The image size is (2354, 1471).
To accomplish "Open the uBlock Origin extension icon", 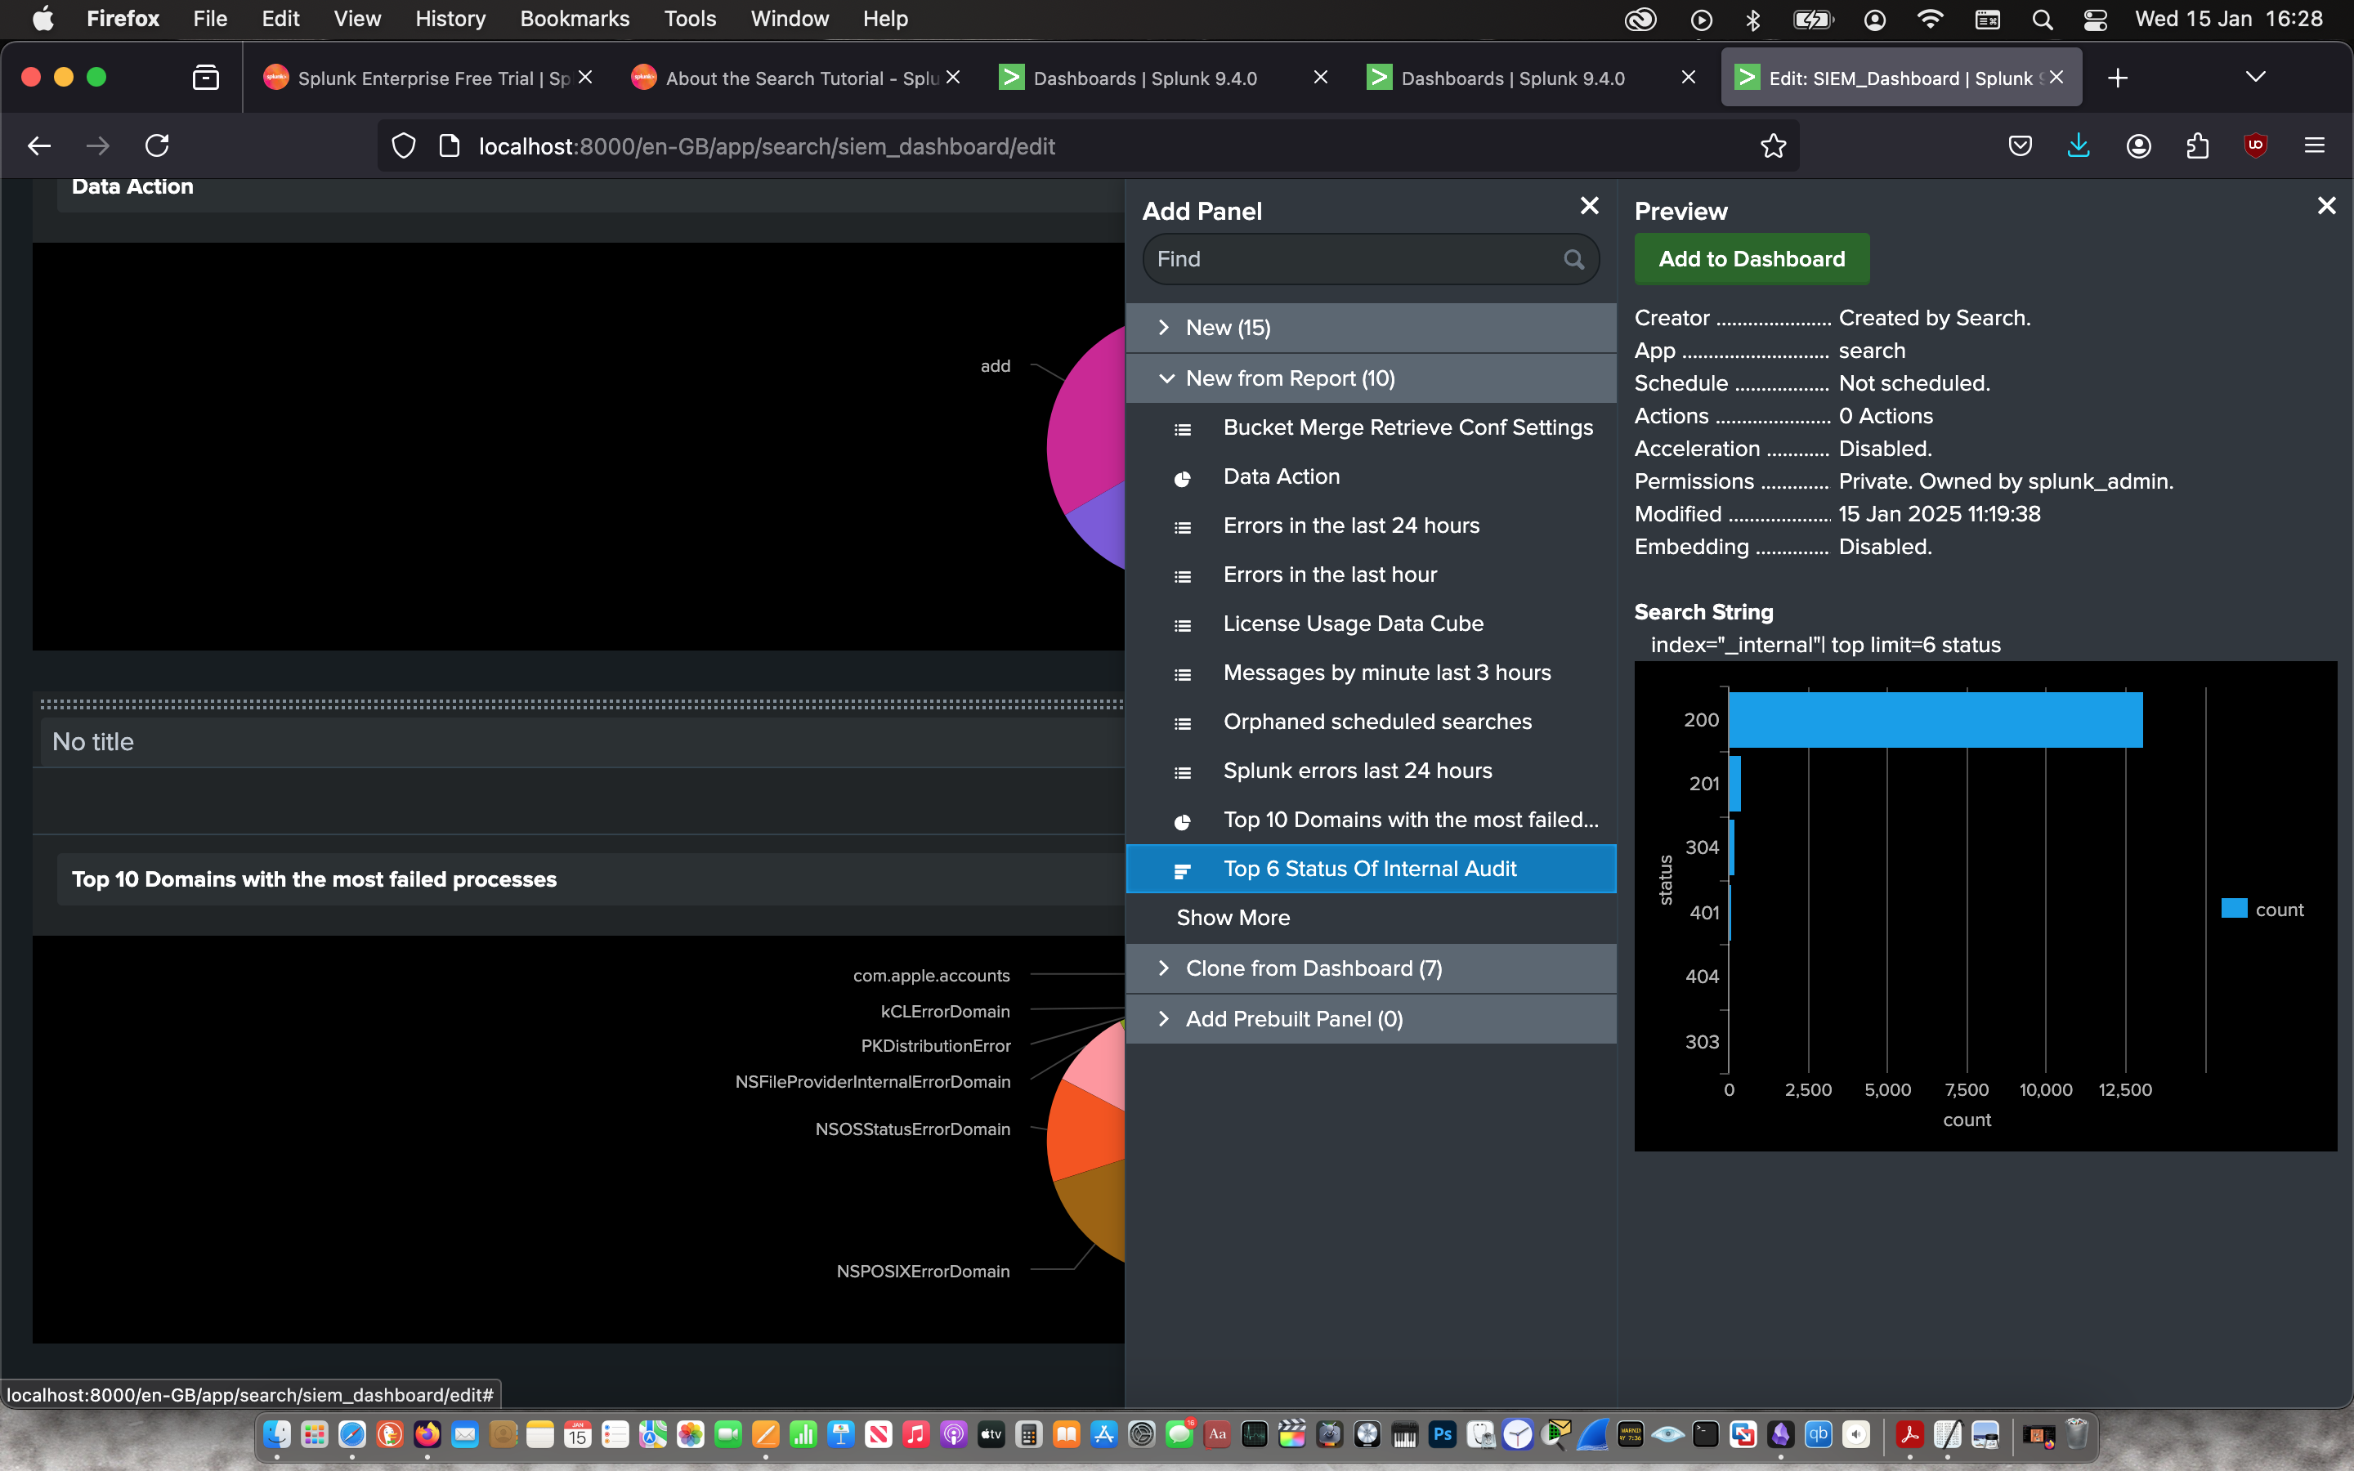I will (x=2255, y=146).
